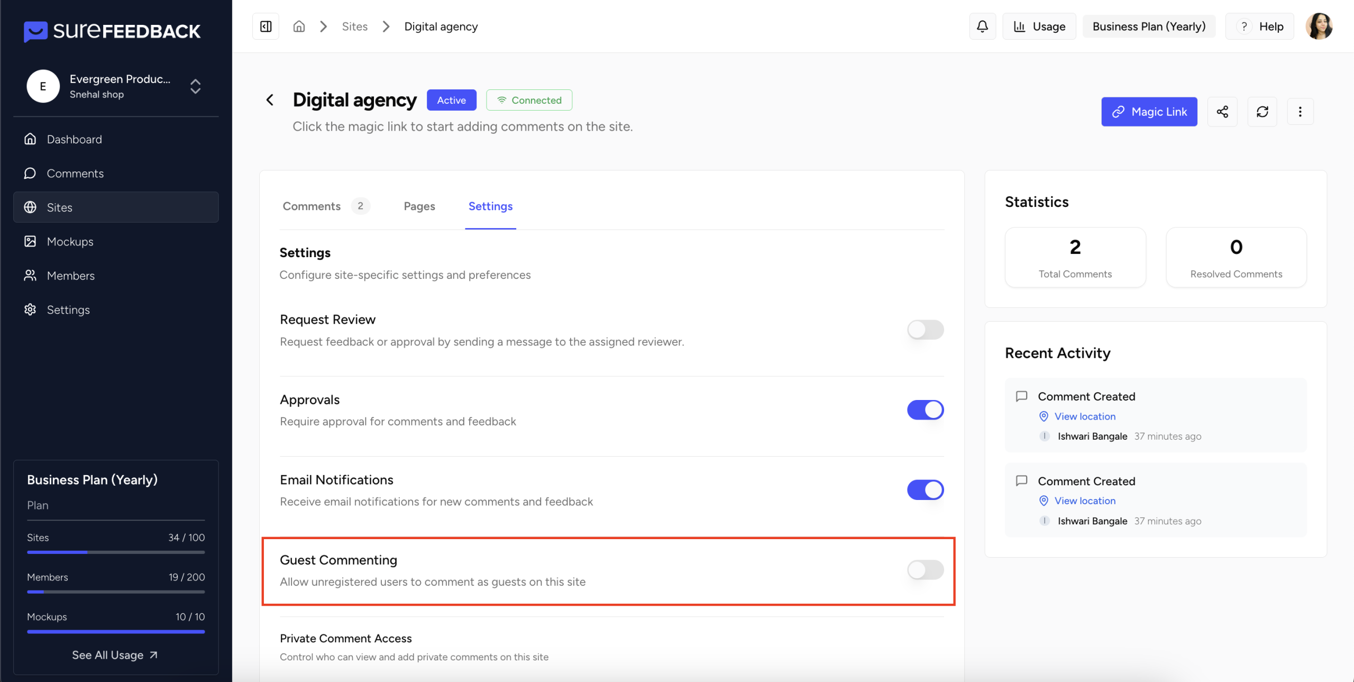The width and height of the screenshot is (1354, 682).
Task: Click the Sites usage progress bar
Action: 115,552
